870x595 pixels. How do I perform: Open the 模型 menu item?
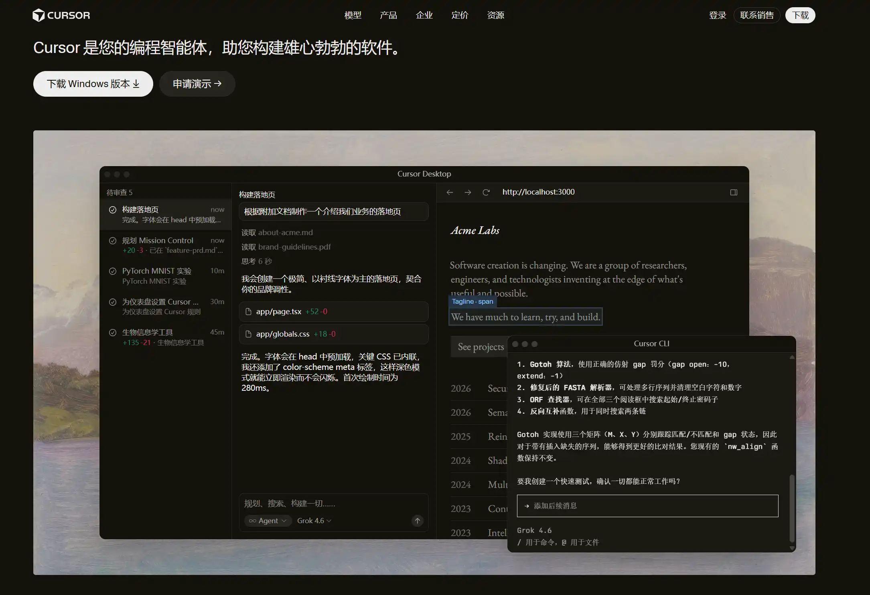[x=353, y=15]
